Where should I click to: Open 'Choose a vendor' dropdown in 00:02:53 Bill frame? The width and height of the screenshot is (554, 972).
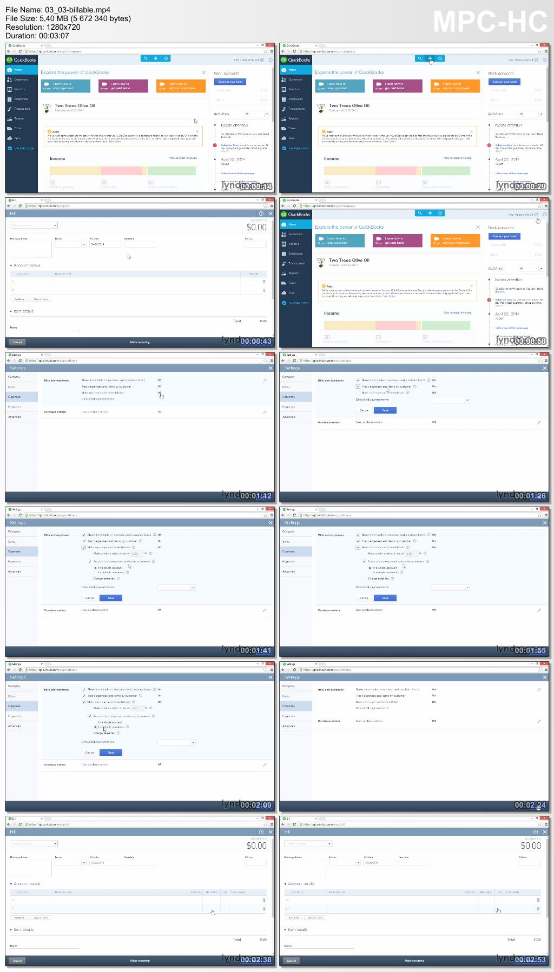point(308,844)
